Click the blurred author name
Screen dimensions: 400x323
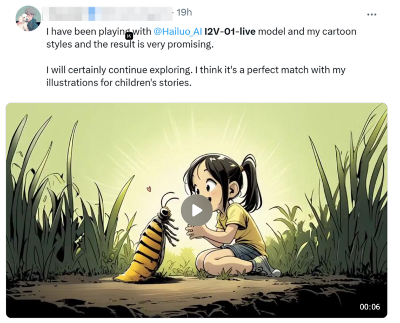pyautogui.click(x=107, y=12)
